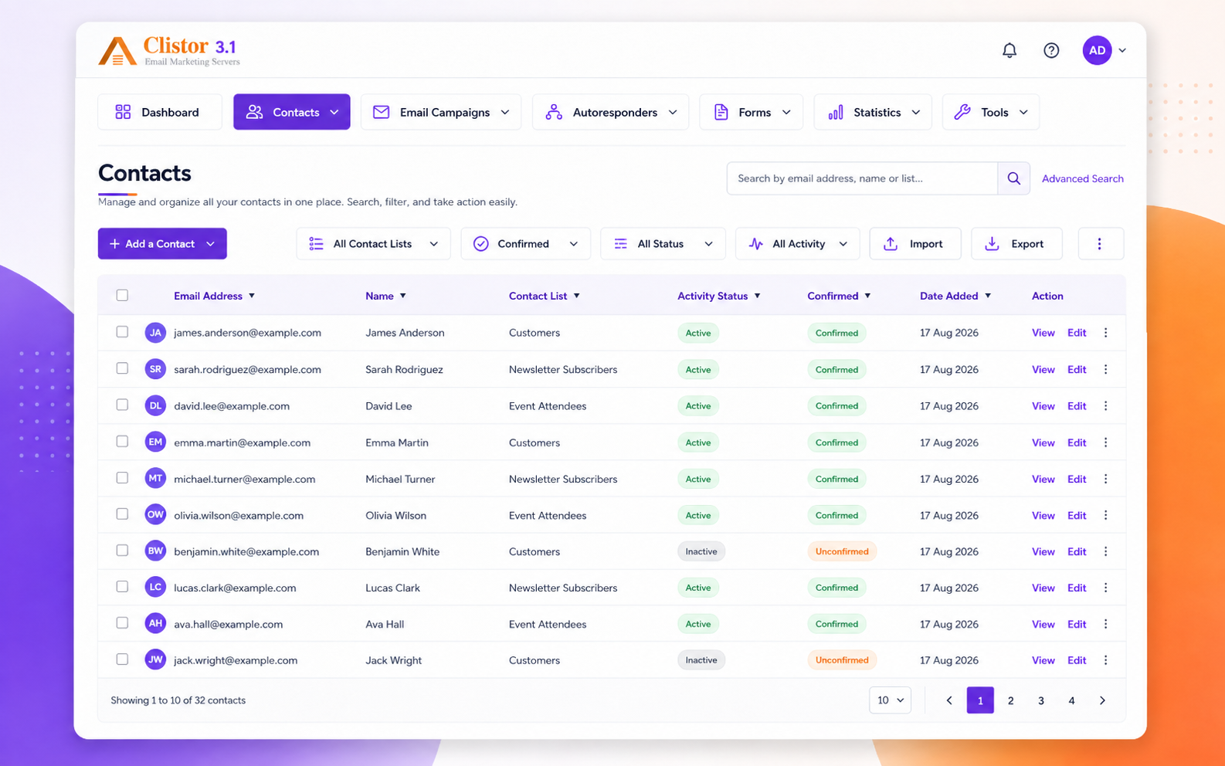Check the box for Michael Turner
Viewport: 1225px width, 766px height.
[122, 478]
